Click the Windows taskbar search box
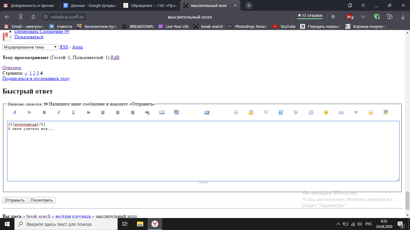This screenshot has height=230, width=410. [66, 224]
